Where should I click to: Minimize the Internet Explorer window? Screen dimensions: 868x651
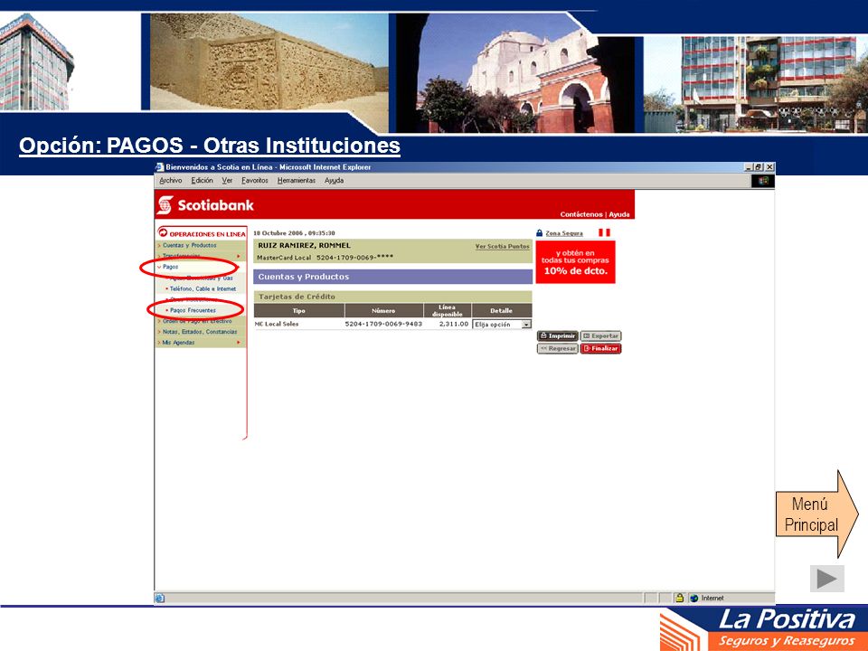coord(750,166)
